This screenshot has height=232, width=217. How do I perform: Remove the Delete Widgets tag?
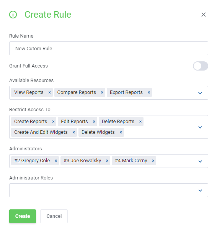(121, 132)
